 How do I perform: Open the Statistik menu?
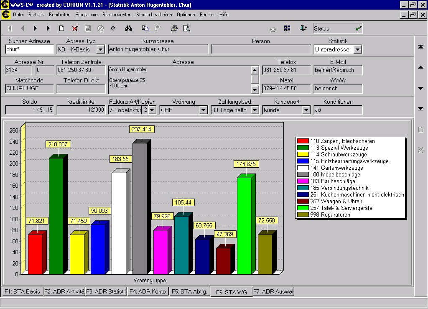[x=36, y=15]
